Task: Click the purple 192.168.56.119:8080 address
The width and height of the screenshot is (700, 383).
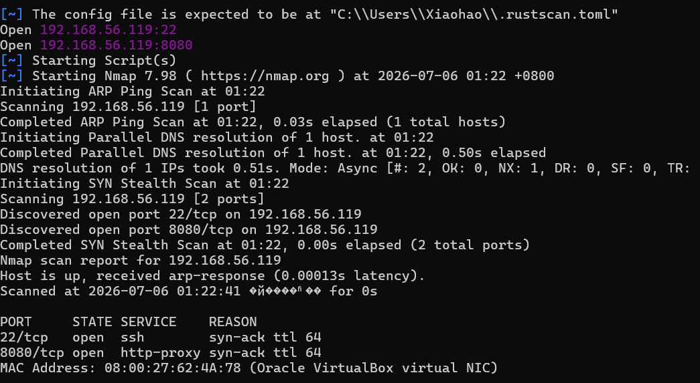Action: [117, 45]
